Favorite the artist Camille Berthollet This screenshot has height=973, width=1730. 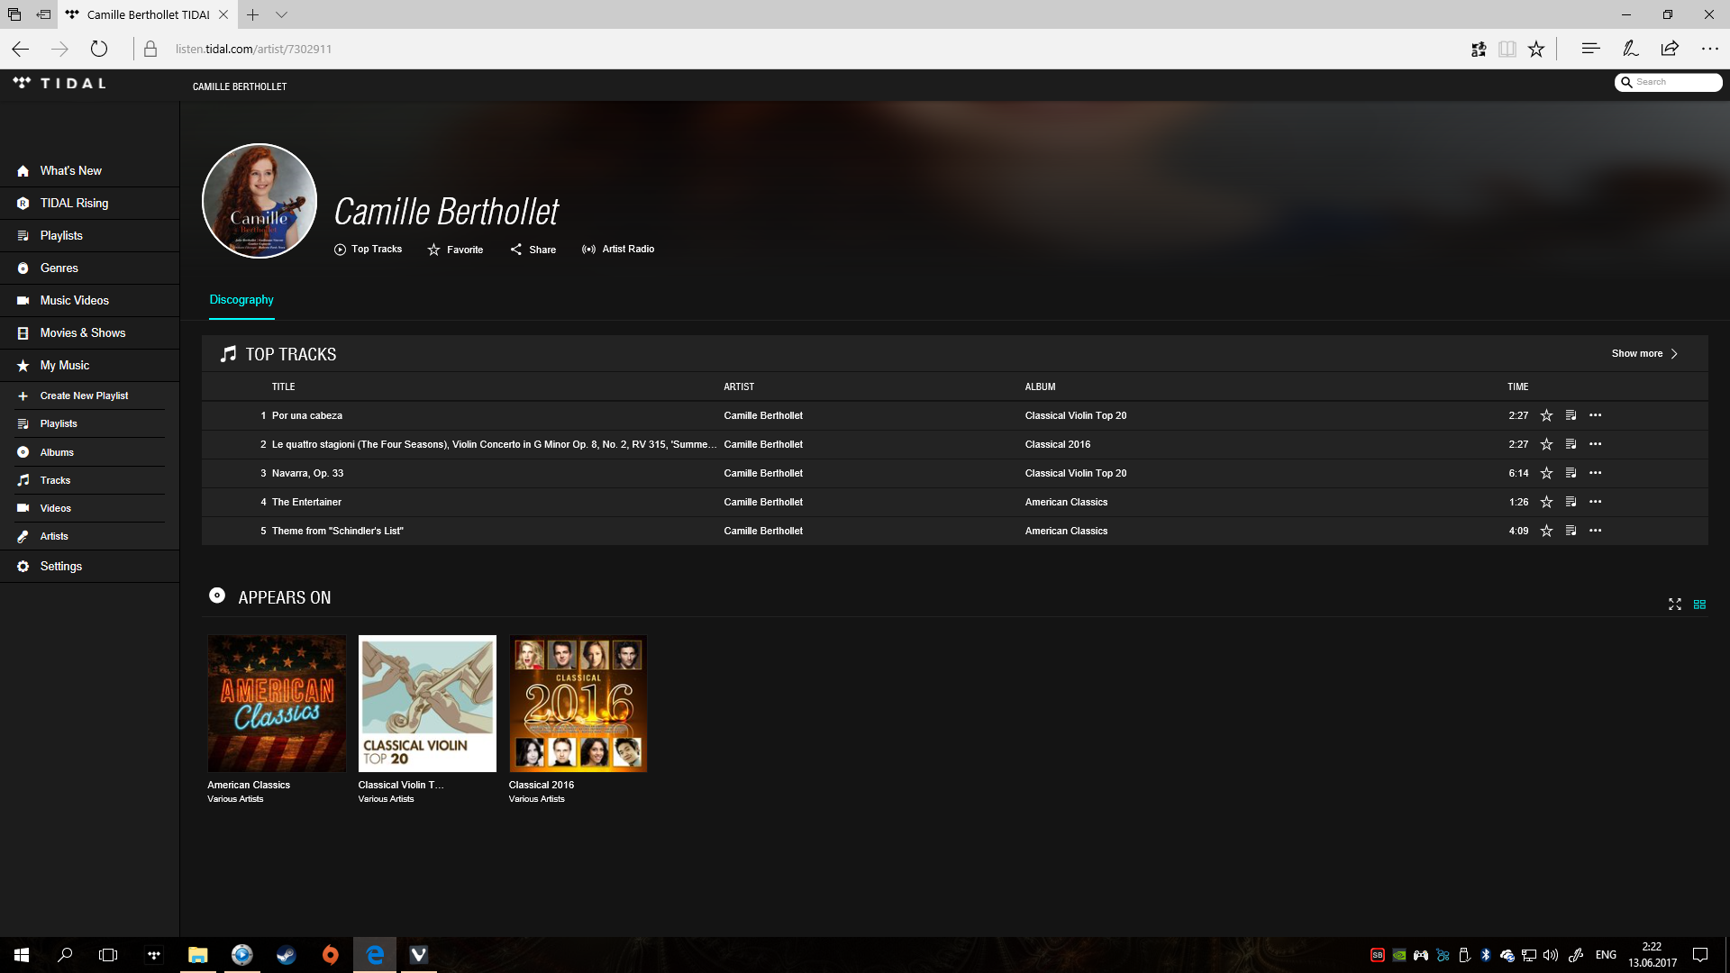[455, 250]
